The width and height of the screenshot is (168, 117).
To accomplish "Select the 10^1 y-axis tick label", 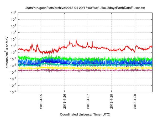I will [x=13, y=46].
